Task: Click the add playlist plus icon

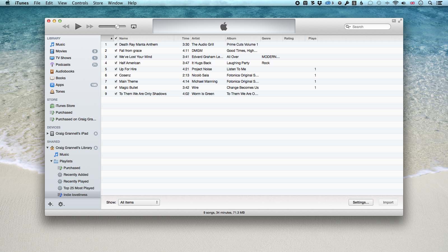Action: point(50,204)
